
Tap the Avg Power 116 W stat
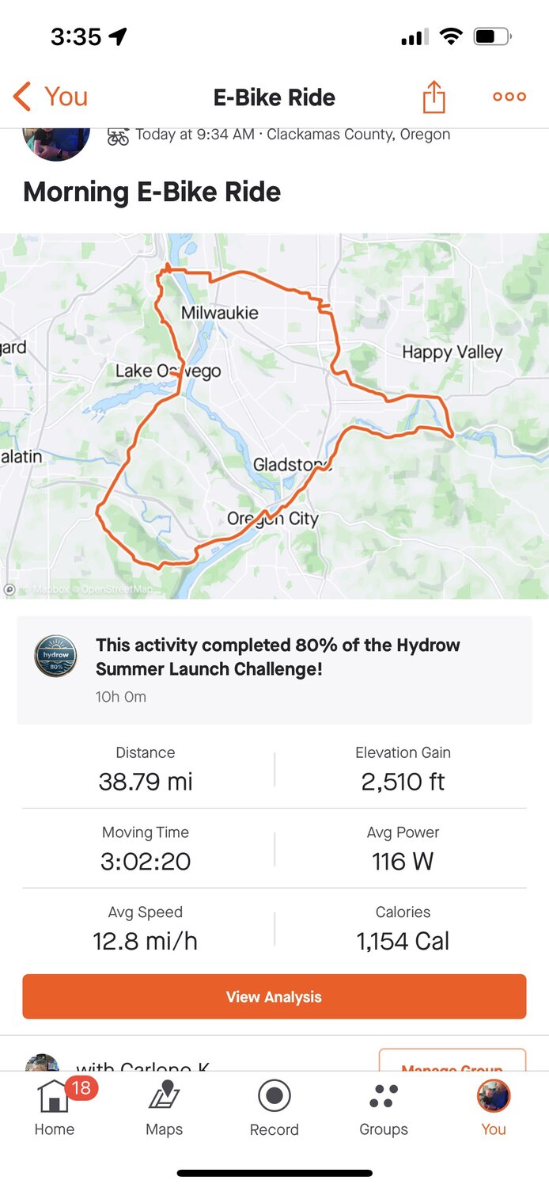(x=403, y=849)
